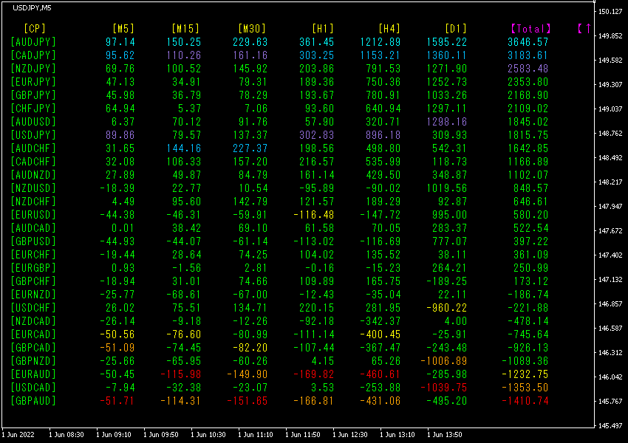Click the AUDCHF M30 value 227.37

[x=250, y=148]
